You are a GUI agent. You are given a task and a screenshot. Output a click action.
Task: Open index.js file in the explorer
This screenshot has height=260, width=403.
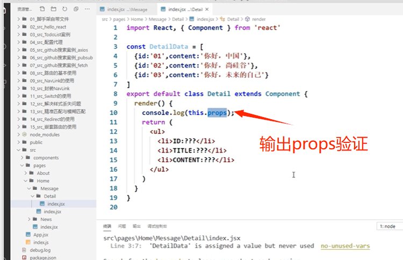click(41, 242)
